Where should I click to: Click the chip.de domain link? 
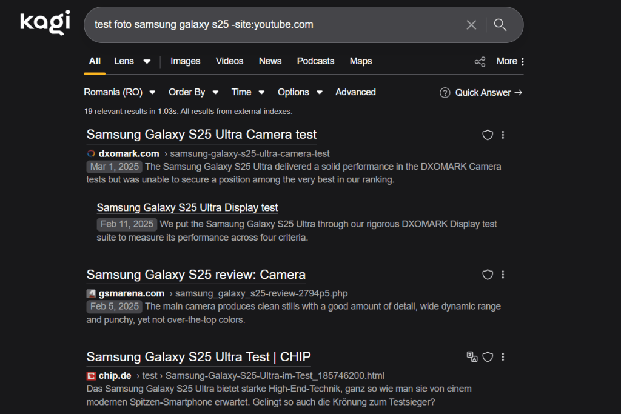115,376
